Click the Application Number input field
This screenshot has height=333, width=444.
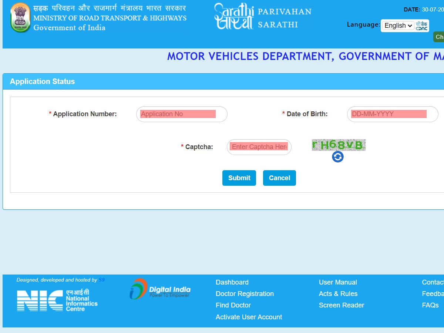click(181, 114)
